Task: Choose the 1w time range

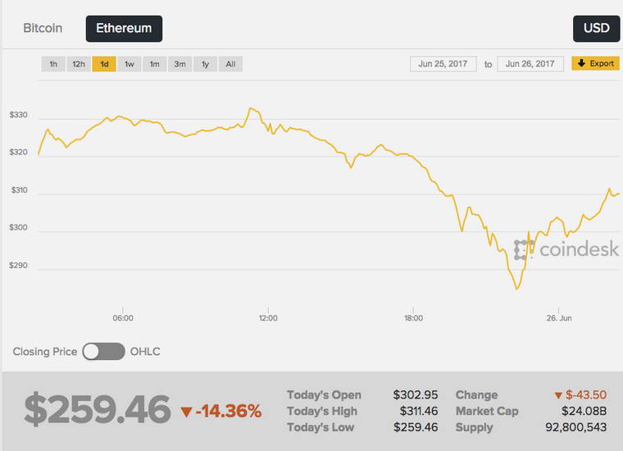Action: (130, 64)
